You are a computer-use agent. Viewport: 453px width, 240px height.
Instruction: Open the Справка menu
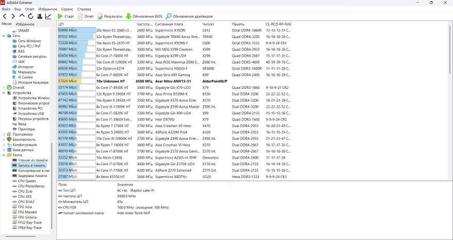(84, 9)
